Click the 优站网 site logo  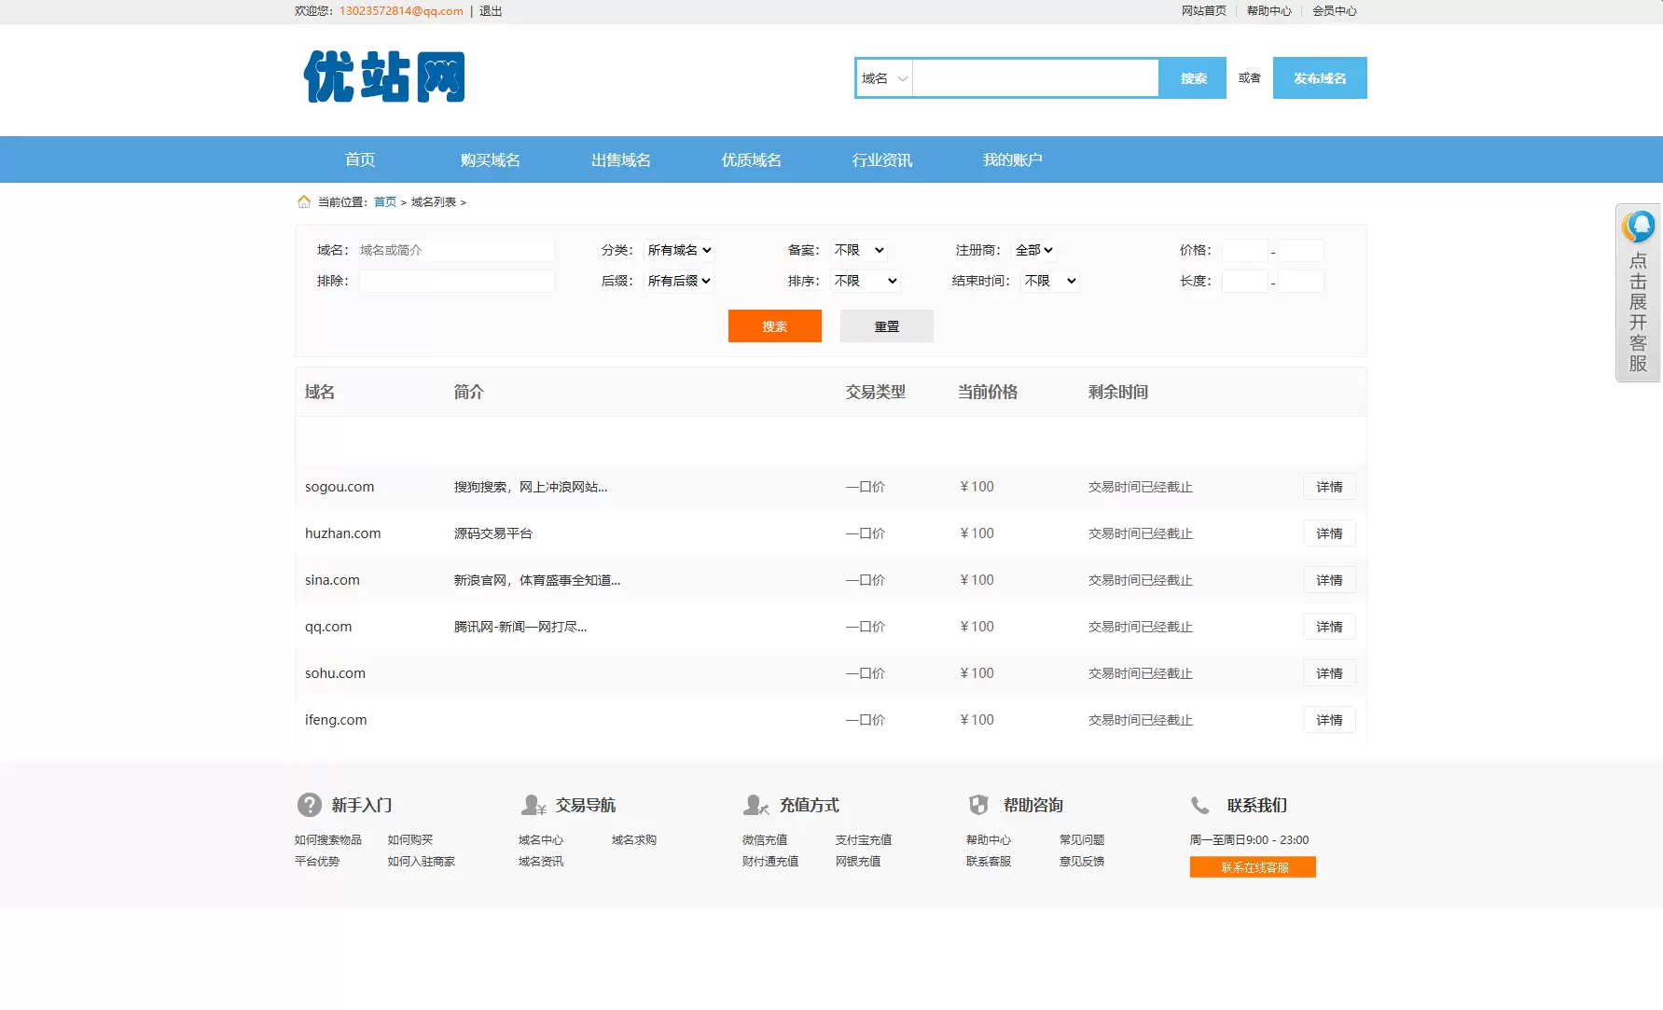point(384,76)
